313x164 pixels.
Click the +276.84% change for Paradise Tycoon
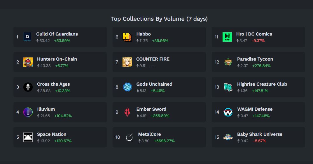click(261, 66)
